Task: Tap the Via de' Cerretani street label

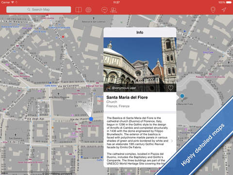Action: tap(68, 86)
